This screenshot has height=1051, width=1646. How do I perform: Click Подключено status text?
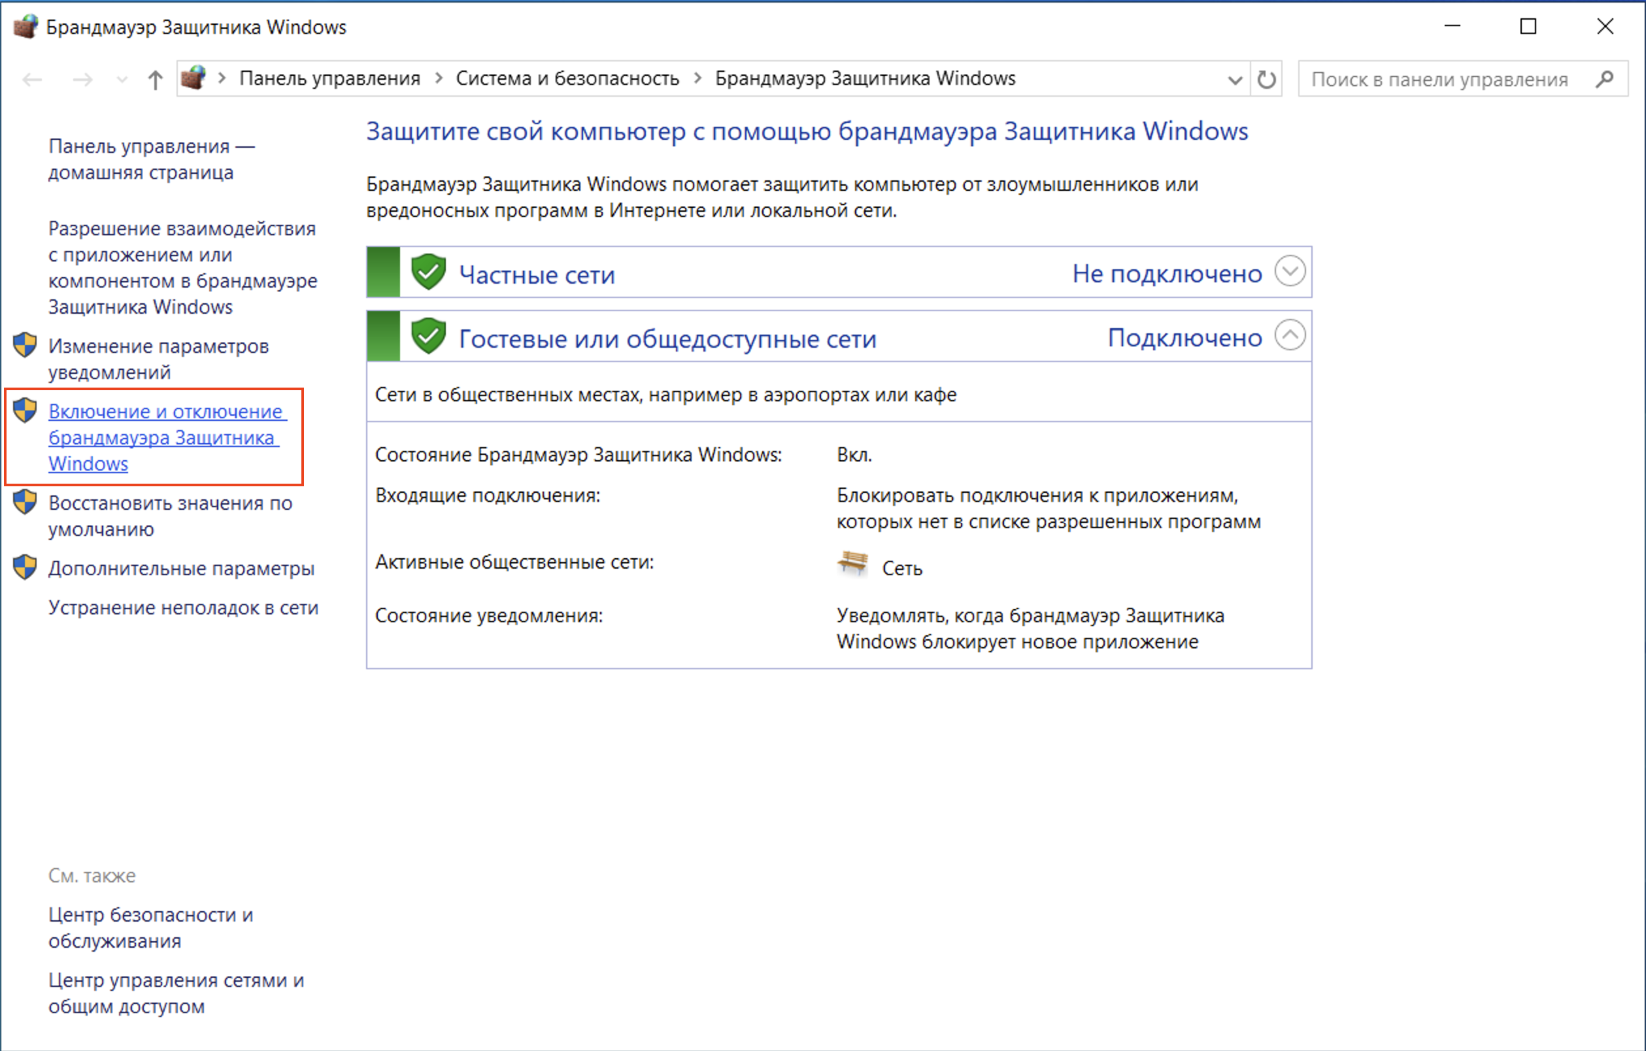(1184, 337)
